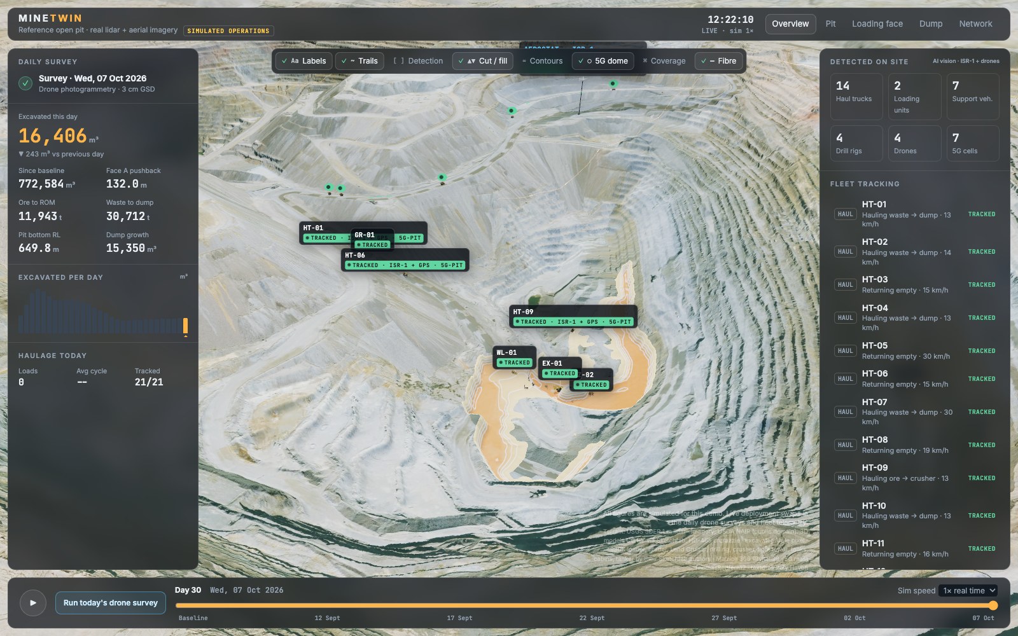Click the TRACKED status on HT-07 row
1018x636 pixels.
982,412
